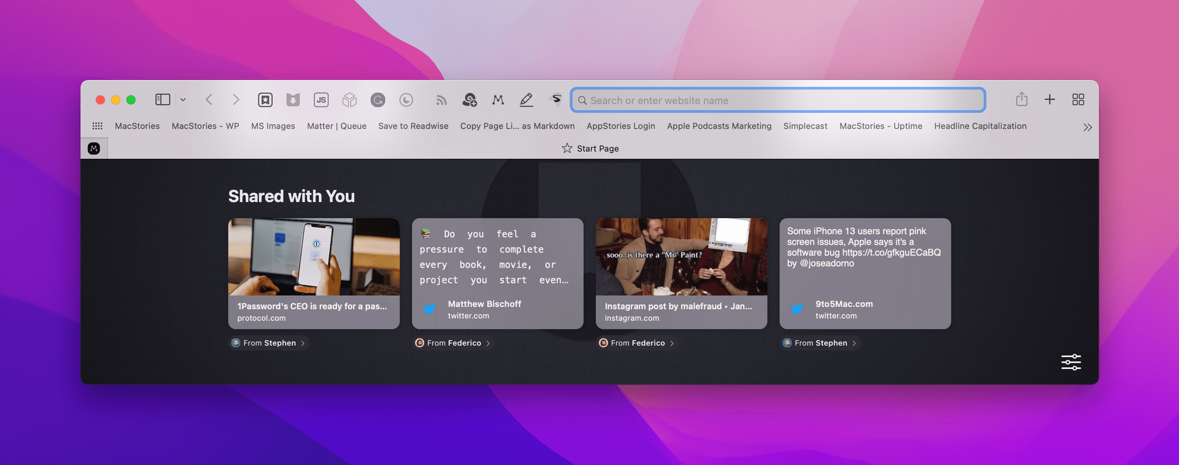Image resolution: width=1179 pixels, height=465 pixels.
Task: Open the Share button
Action: 1022,99
